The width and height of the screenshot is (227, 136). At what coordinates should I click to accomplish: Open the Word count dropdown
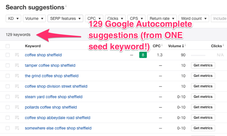[x=194, y=18]
